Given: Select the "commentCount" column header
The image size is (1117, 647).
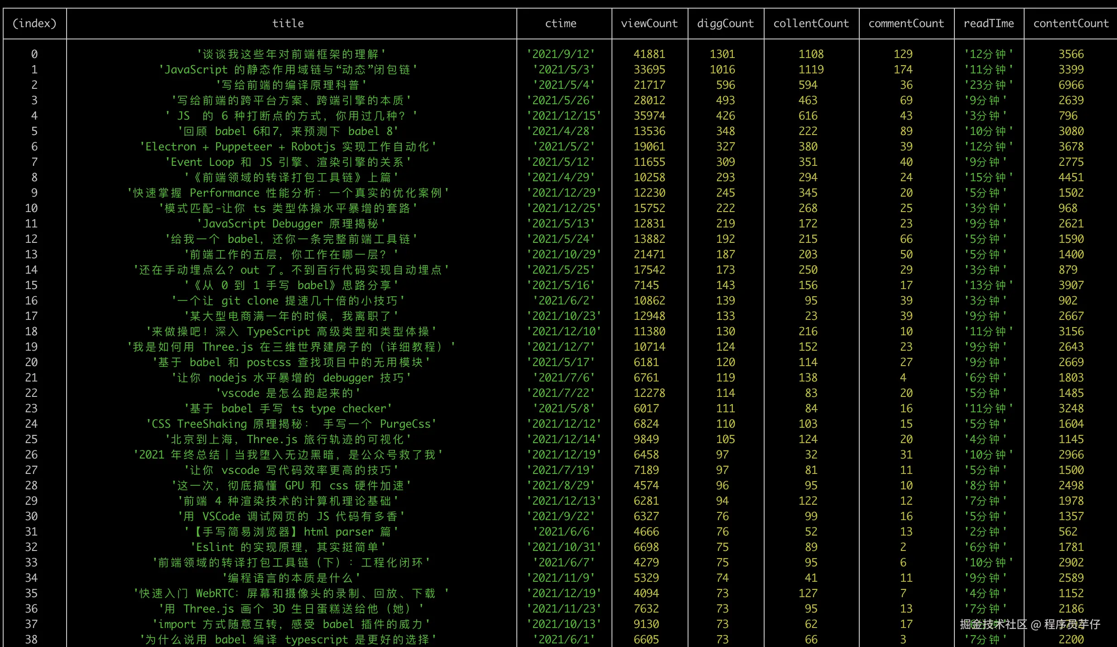Looking at the screenshot, I should [906, 24].
